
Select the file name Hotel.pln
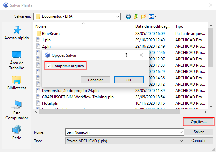coord(50,103)
